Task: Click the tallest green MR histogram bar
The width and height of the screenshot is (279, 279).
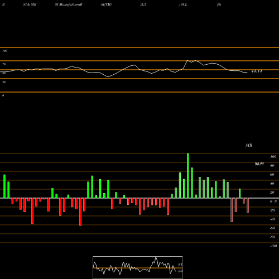Action: 188,176
